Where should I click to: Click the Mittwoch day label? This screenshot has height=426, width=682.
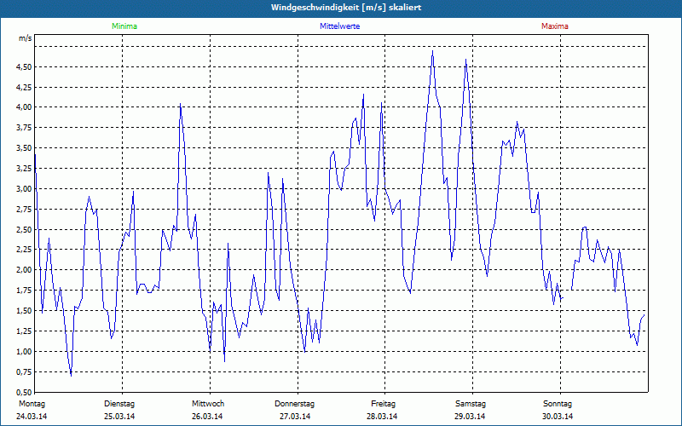[208, 404]
